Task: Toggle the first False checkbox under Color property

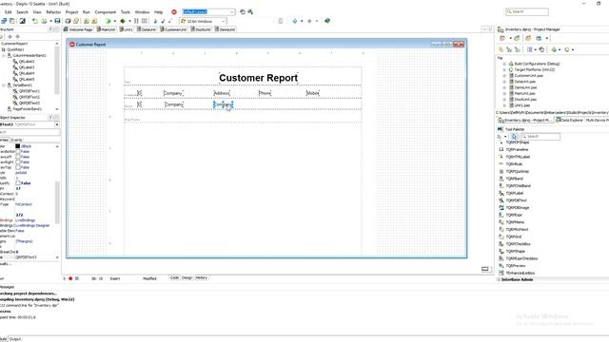Action: point(18,152)
